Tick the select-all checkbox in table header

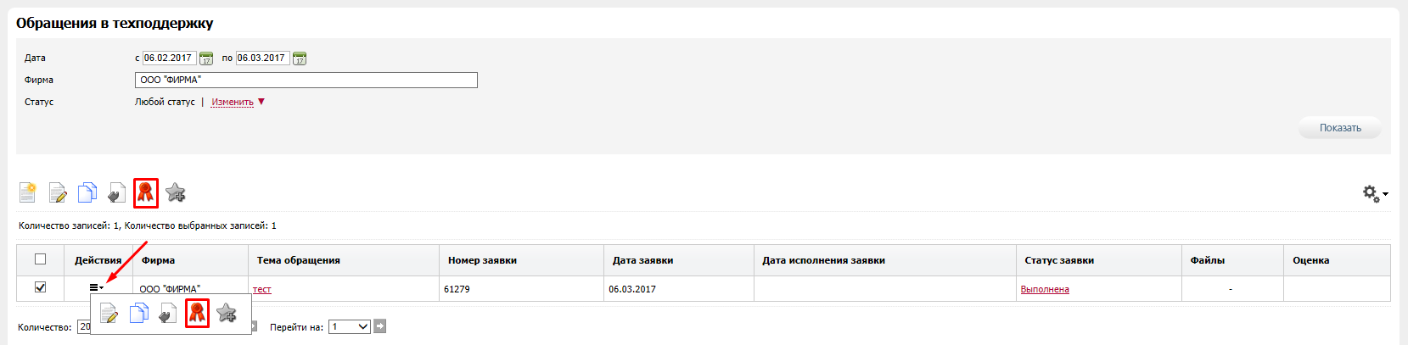(x=40, y=259)
